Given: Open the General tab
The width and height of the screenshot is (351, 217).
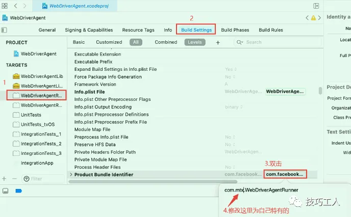Looking at the screenshot, I should (x=47, y=30).
